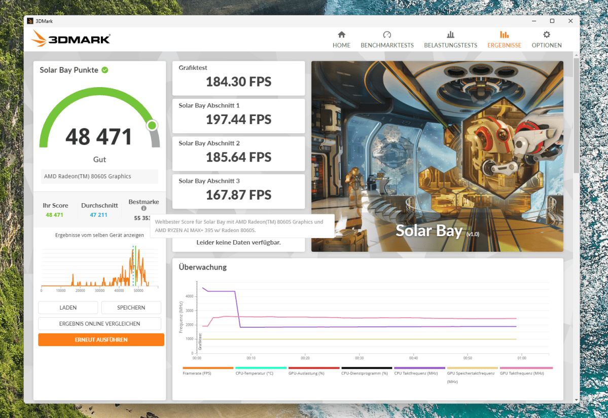Toggle GPU-Auslastung (%) legend entry
The height and width of the screenshot is (418, 608).
[314, 371]
